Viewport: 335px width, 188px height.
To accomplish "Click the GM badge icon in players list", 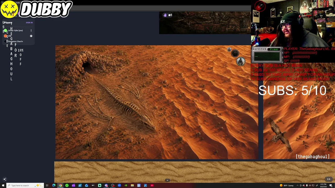I will [x=31, y=36].
